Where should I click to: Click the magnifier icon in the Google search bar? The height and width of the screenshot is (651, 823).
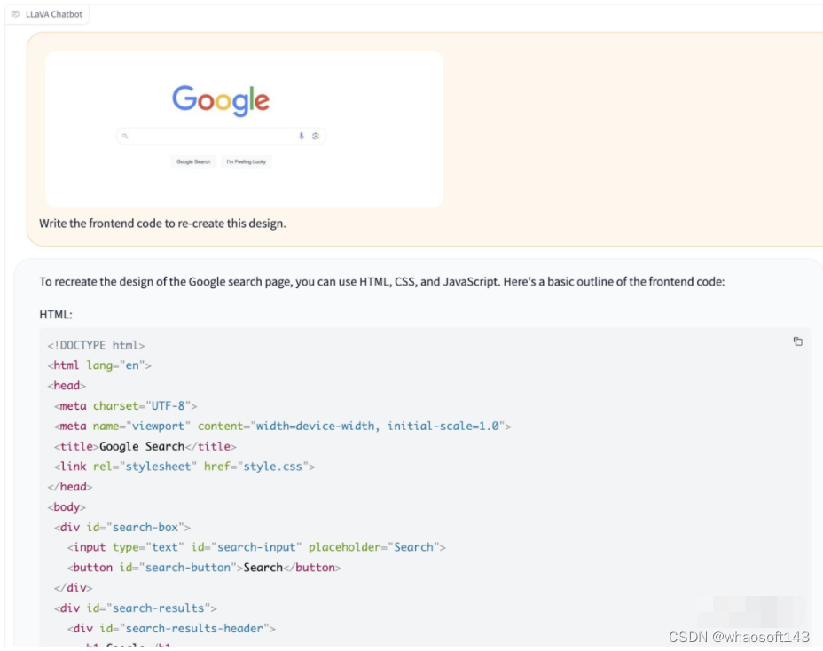coord(125,136)
